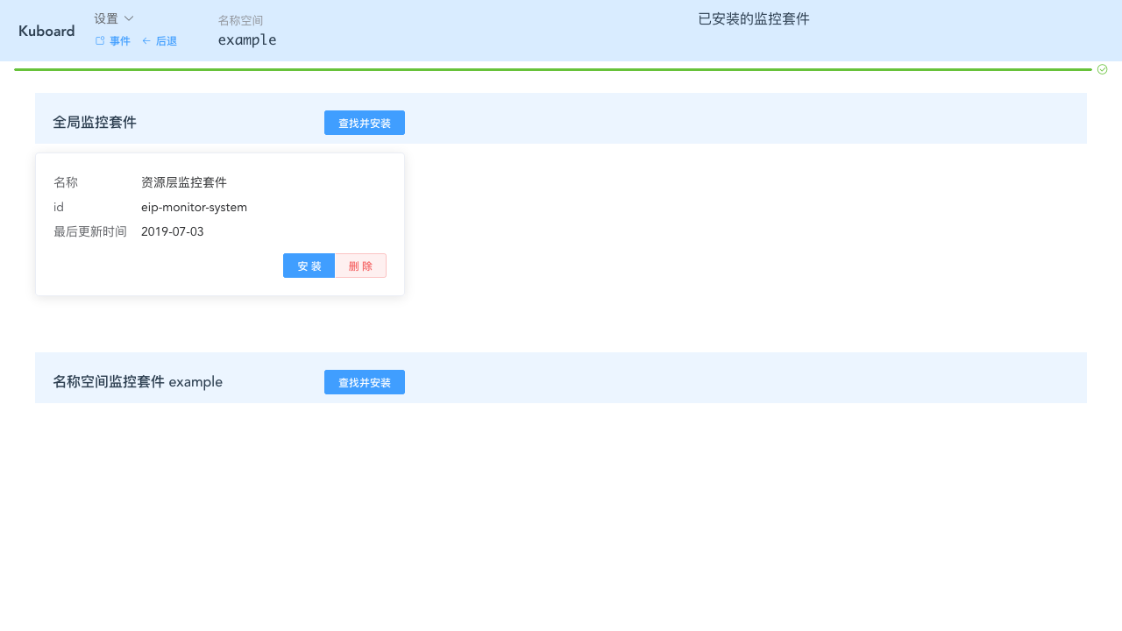The image size is (1122, 631).
Task: Click 后退 to go back
Action: pos(167,40)
